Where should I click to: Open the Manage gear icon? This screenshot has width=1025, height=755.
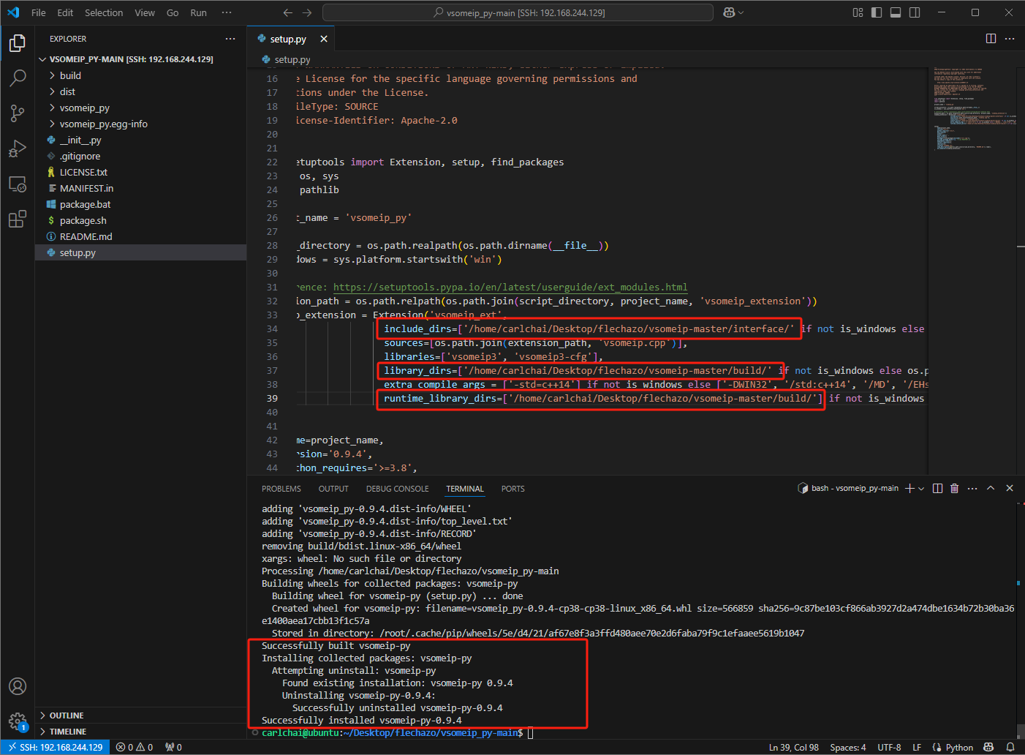click(x=18, y=721)
